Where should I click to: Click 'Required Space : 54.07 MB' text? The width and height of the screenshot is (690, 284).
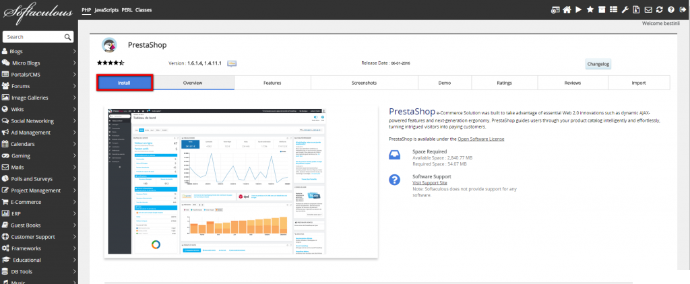click(439, 164)
